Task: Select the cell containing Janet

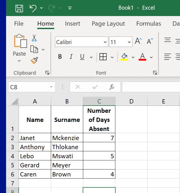Action: 35,138
